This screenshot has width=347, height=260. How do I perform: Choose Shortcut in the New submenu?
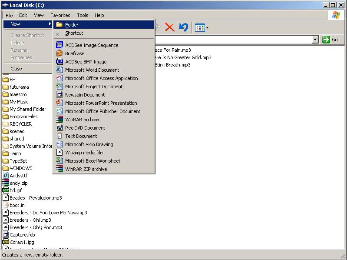point(104,33)
